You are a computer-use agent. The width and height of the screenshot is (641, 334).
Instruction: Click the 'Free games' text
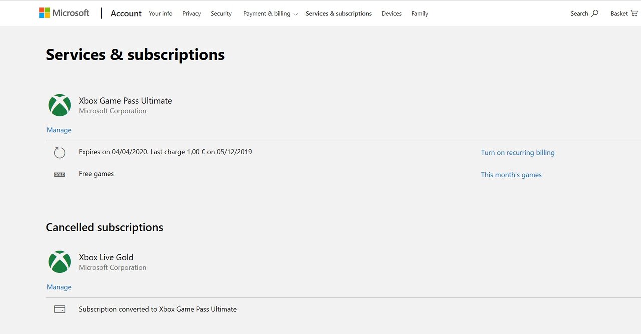pyautogui.click(x=96, y=174)
